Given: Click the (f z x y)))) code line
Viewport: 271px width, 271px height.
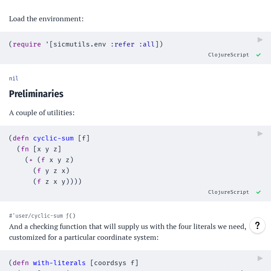Looking at the screenshot, I should point(57,182).
